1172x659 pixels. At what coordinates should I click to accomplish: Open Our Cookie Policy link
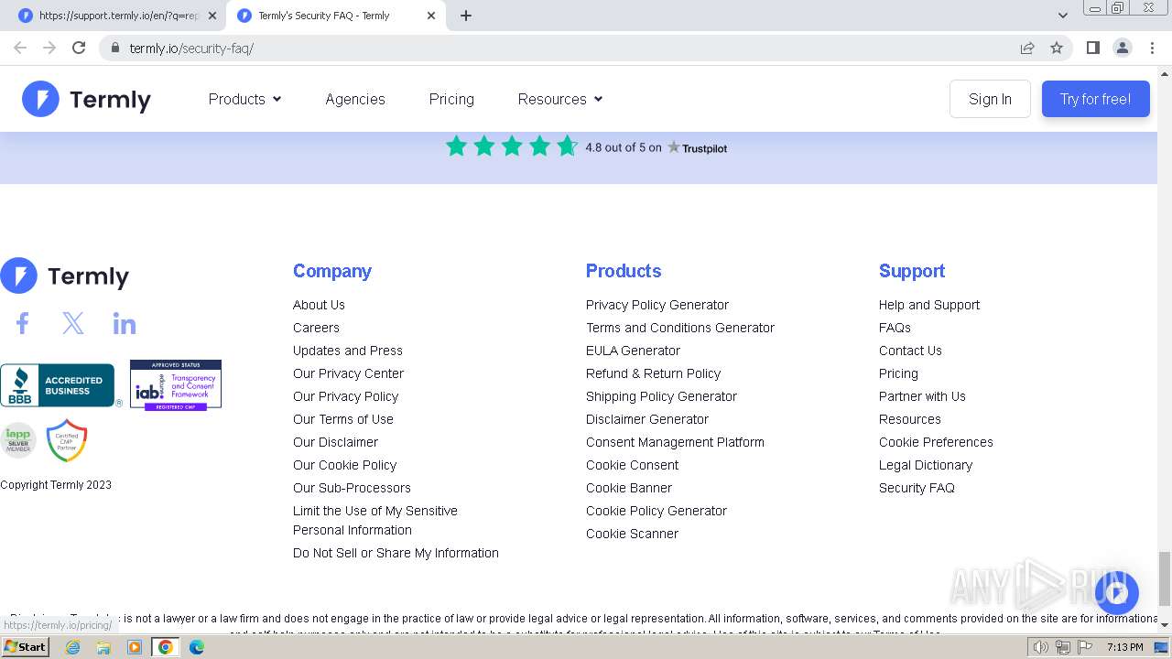click(345, 465)
